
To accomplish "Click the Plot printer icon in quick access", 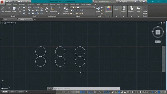I will pyautogui.click(x=19, y=2).
